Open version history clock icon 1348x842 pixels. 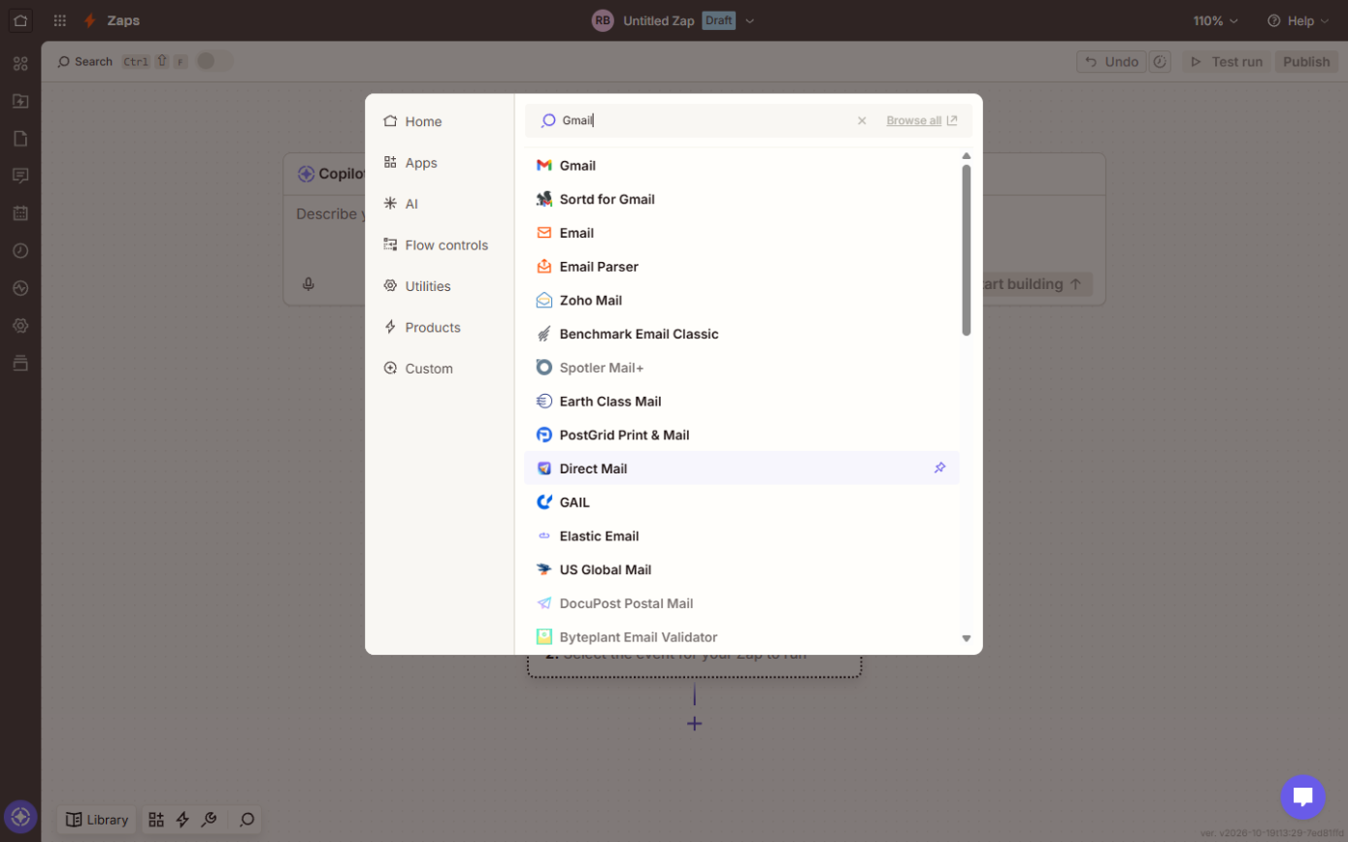(1160, 61)
